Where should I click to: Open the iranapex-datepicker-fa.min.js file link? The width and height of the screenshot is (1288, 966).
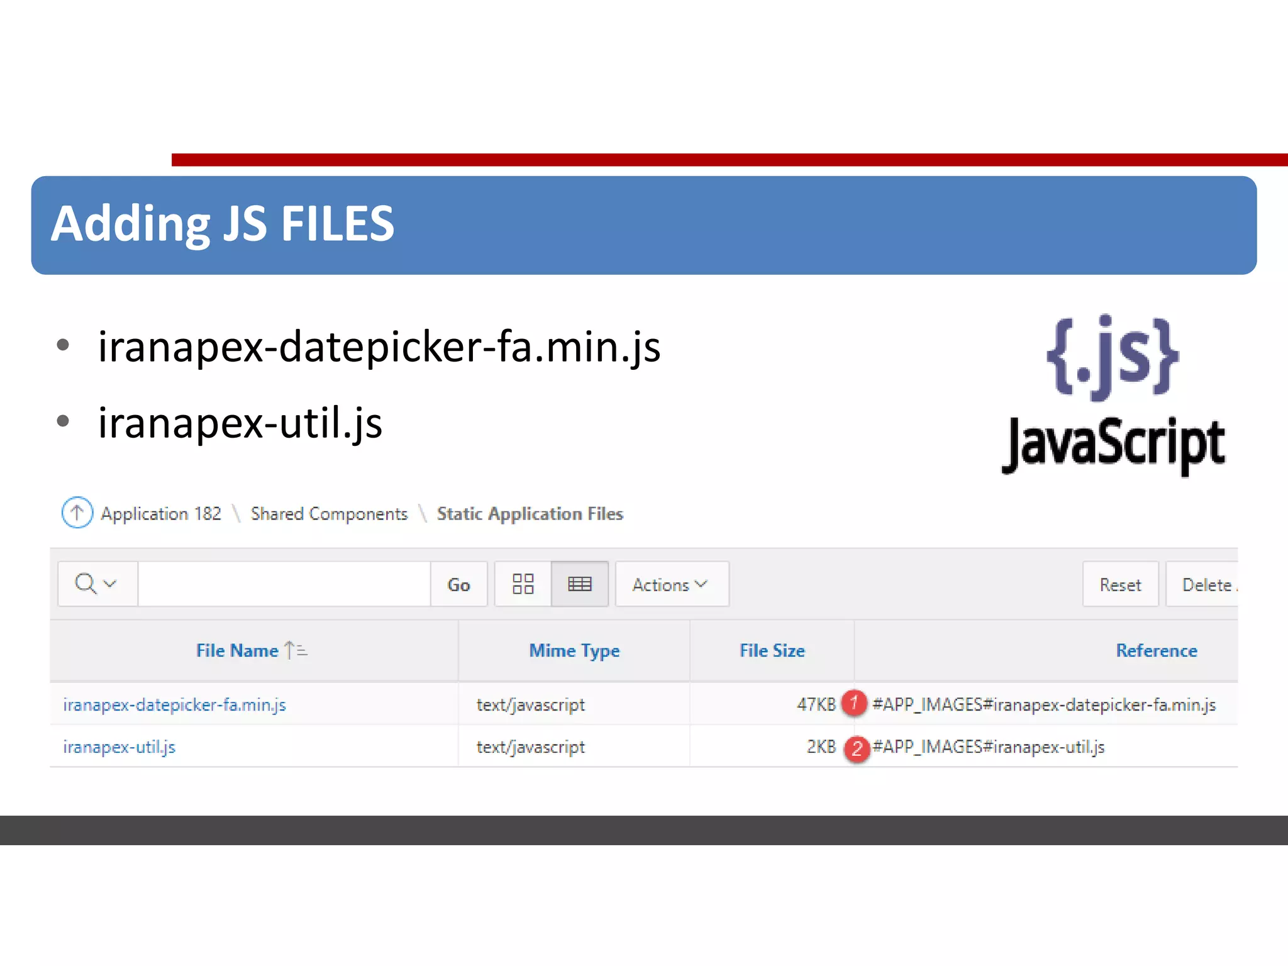point(174,704)
